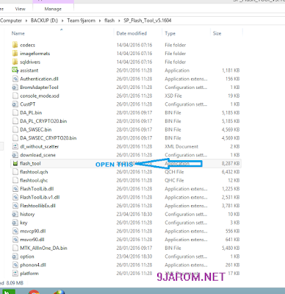The width and height of the screenshot is (285, 294).
Task: Select the msvcr90.dll file icon
Action: pos(15,240)
